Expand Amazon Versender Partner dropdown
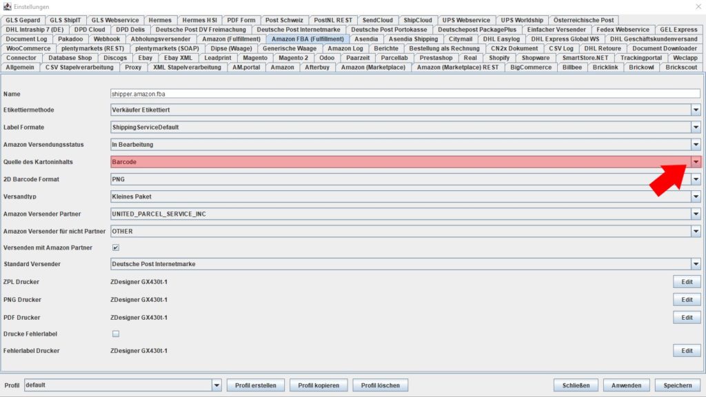The height and width of the screenshot is (397, 706). (x=696, y=214)
